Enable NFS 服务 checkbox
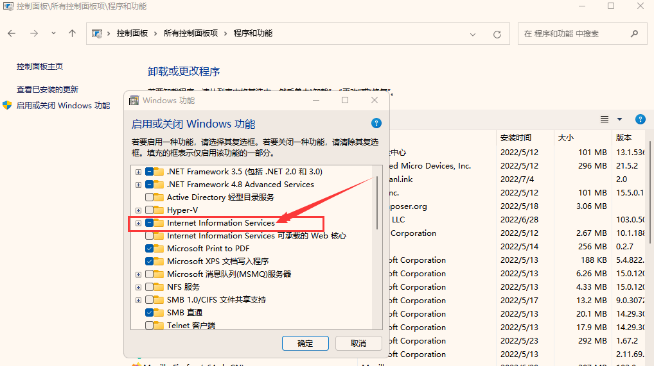This screenshot has height=366, width=654. click(x=149, y=287)
